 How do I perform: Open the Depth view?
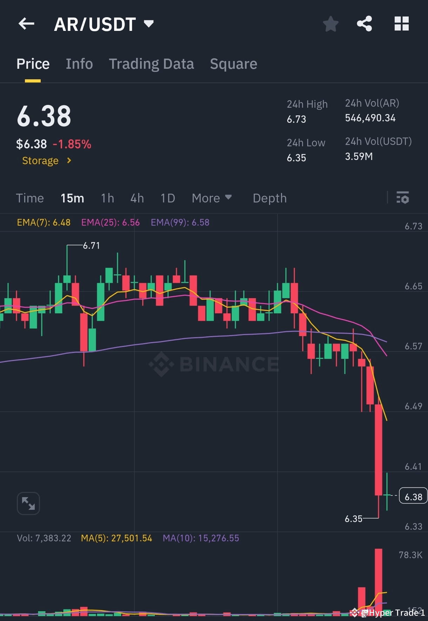pyautogui.click(x=269, y=198)
